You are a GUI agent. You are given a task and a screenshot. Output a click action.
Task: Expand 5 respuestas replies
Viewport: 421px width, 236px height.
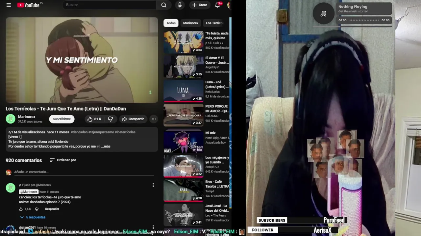point(33,217)
